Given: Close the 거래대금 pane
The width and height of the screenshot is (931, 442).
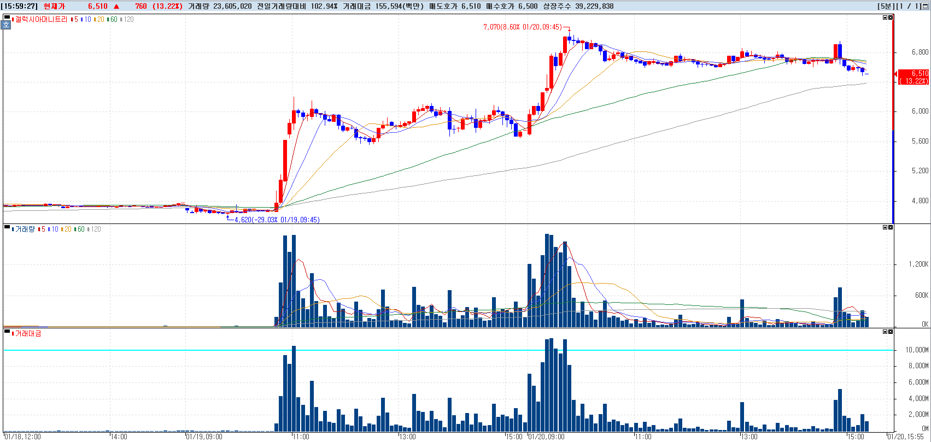Looking at the screenshot, I should coord(891,332).
